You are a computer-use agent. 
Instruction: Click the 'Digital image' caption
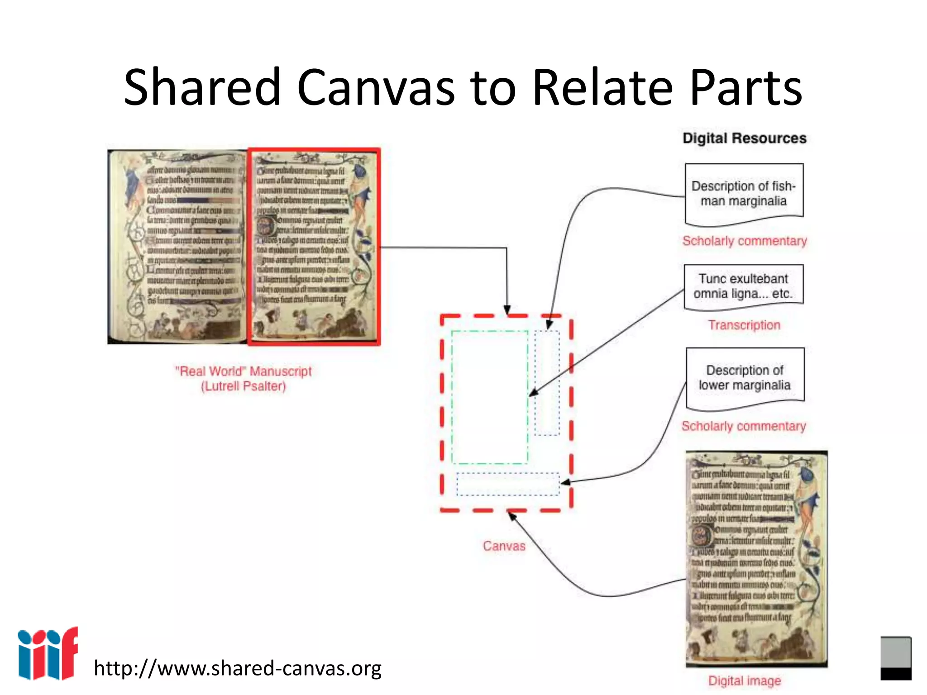point(745,681)
